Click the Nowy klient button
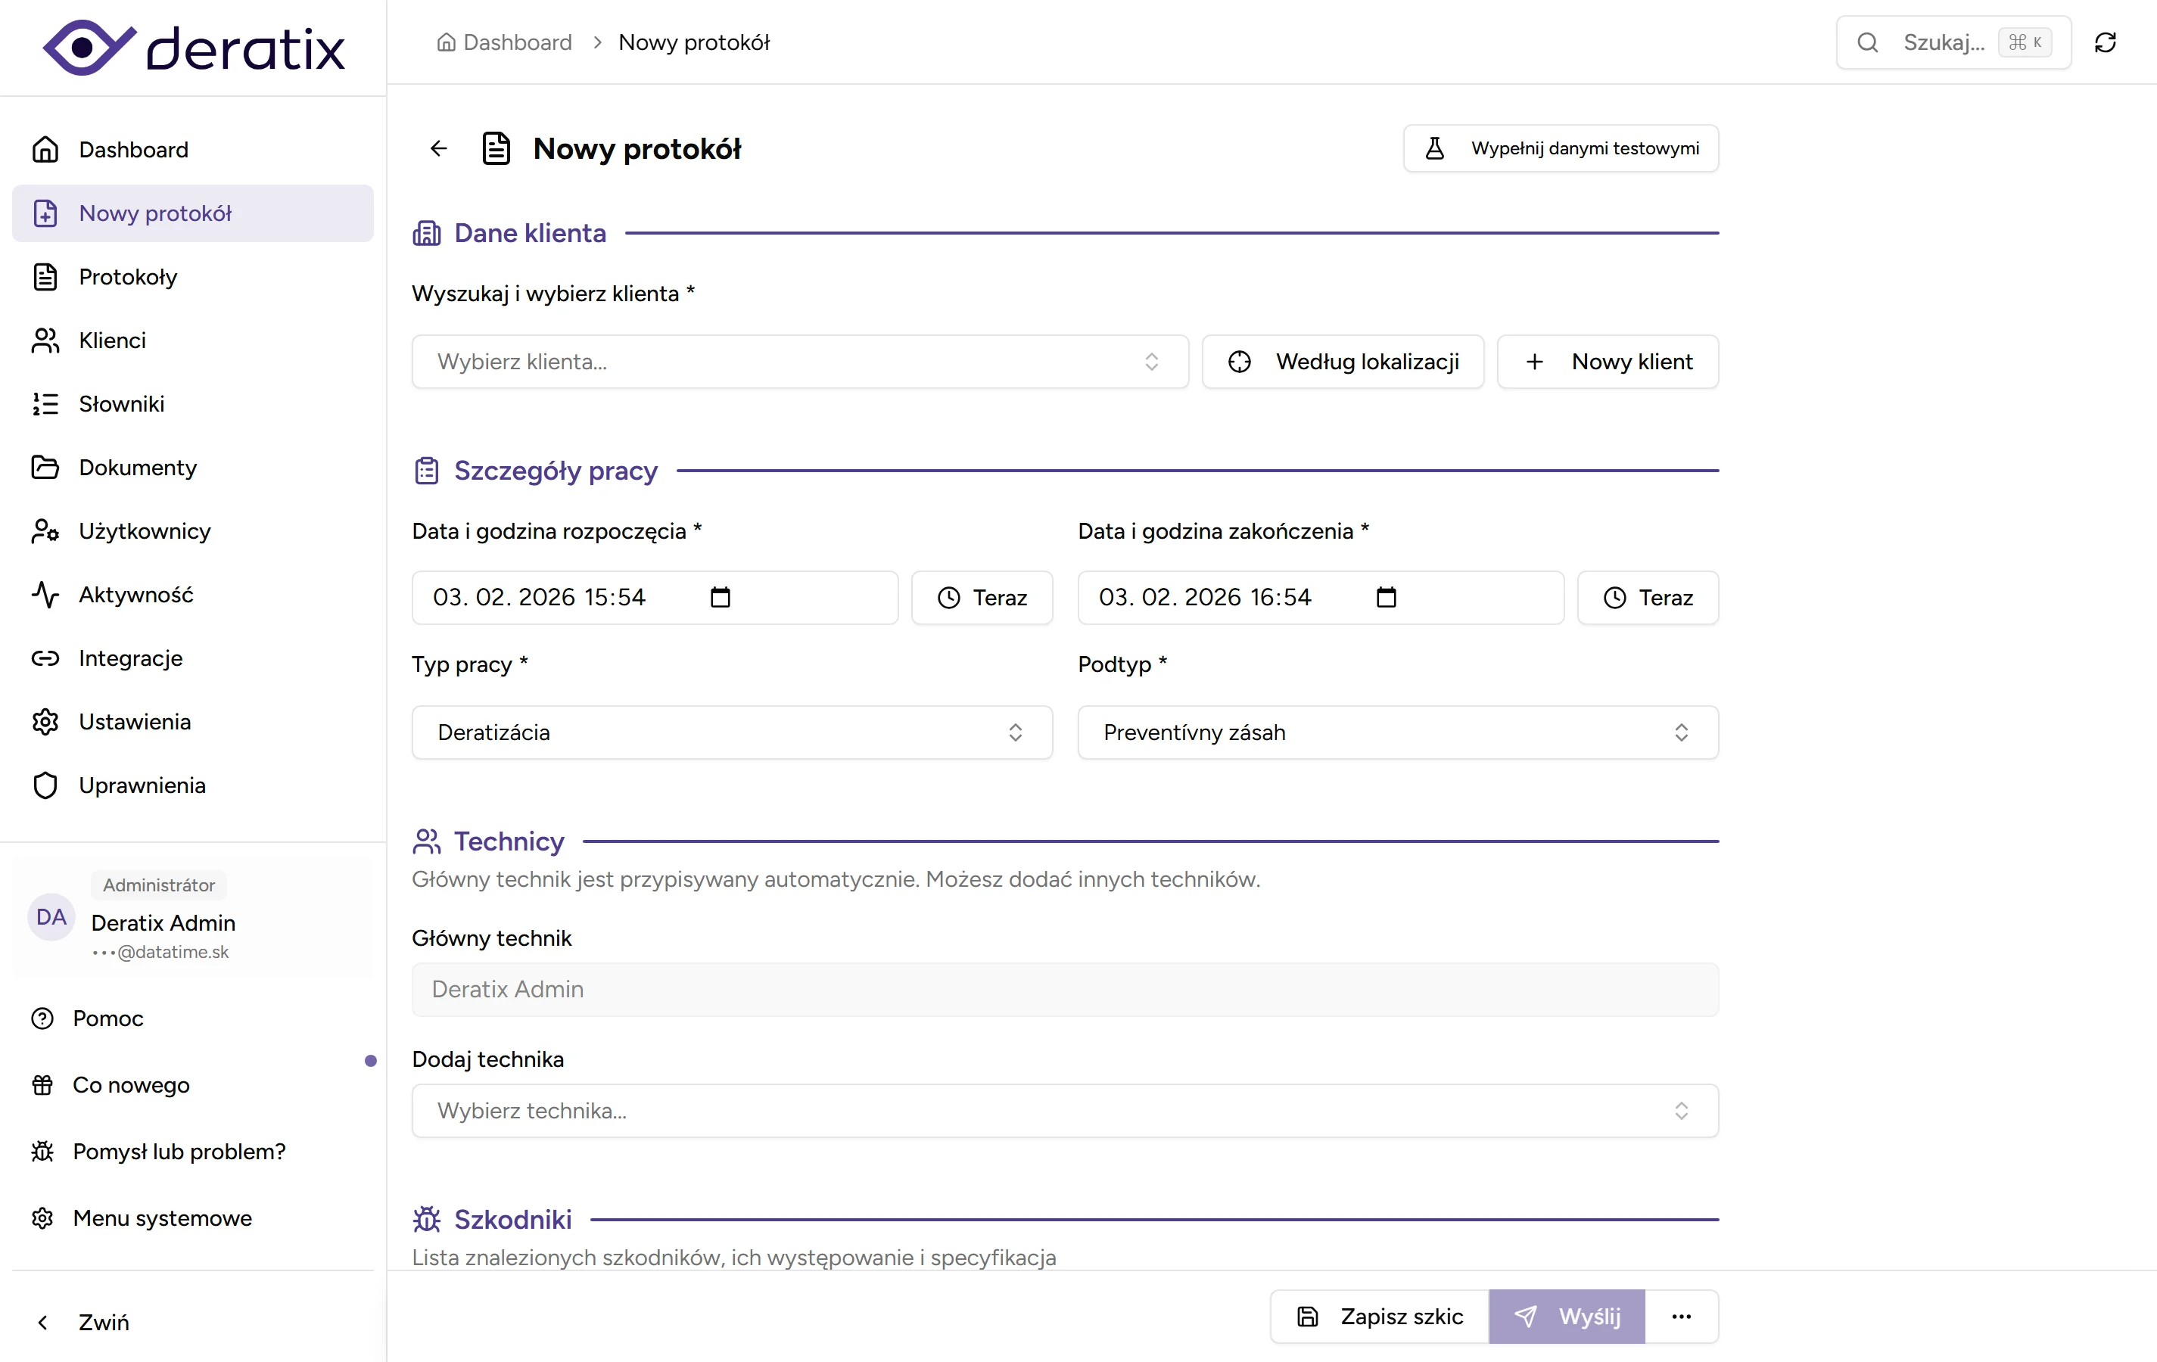The image size is (2157, 1362). tap(1607, 362)
